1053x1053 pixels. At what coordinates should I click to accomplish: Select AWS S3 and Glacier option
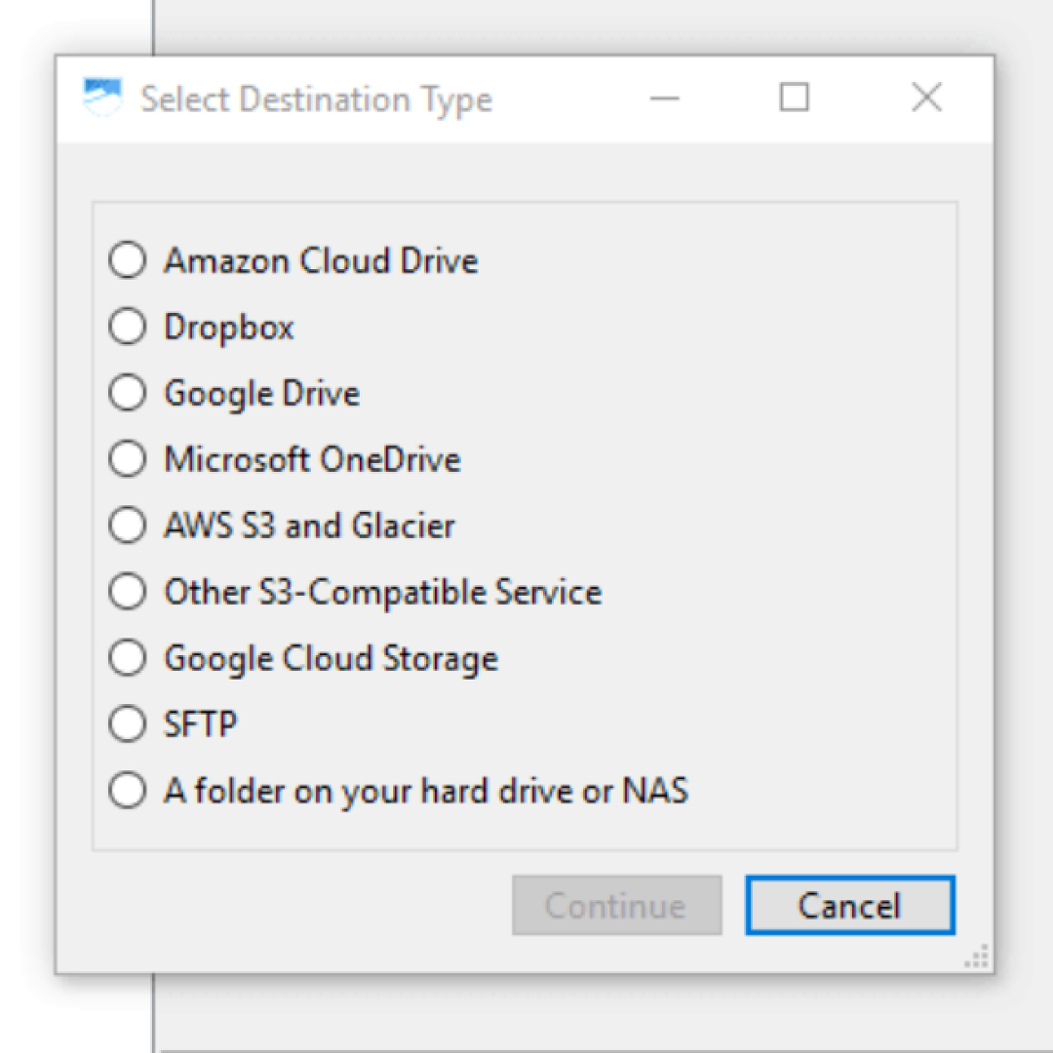(x=127, y=525)
